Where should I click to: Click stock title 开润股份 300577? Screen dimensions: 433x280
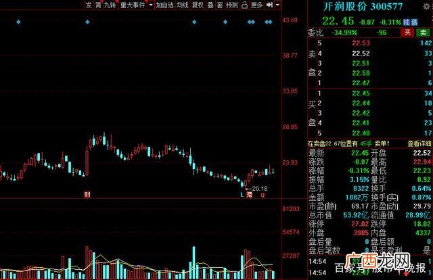pos(363,6)
